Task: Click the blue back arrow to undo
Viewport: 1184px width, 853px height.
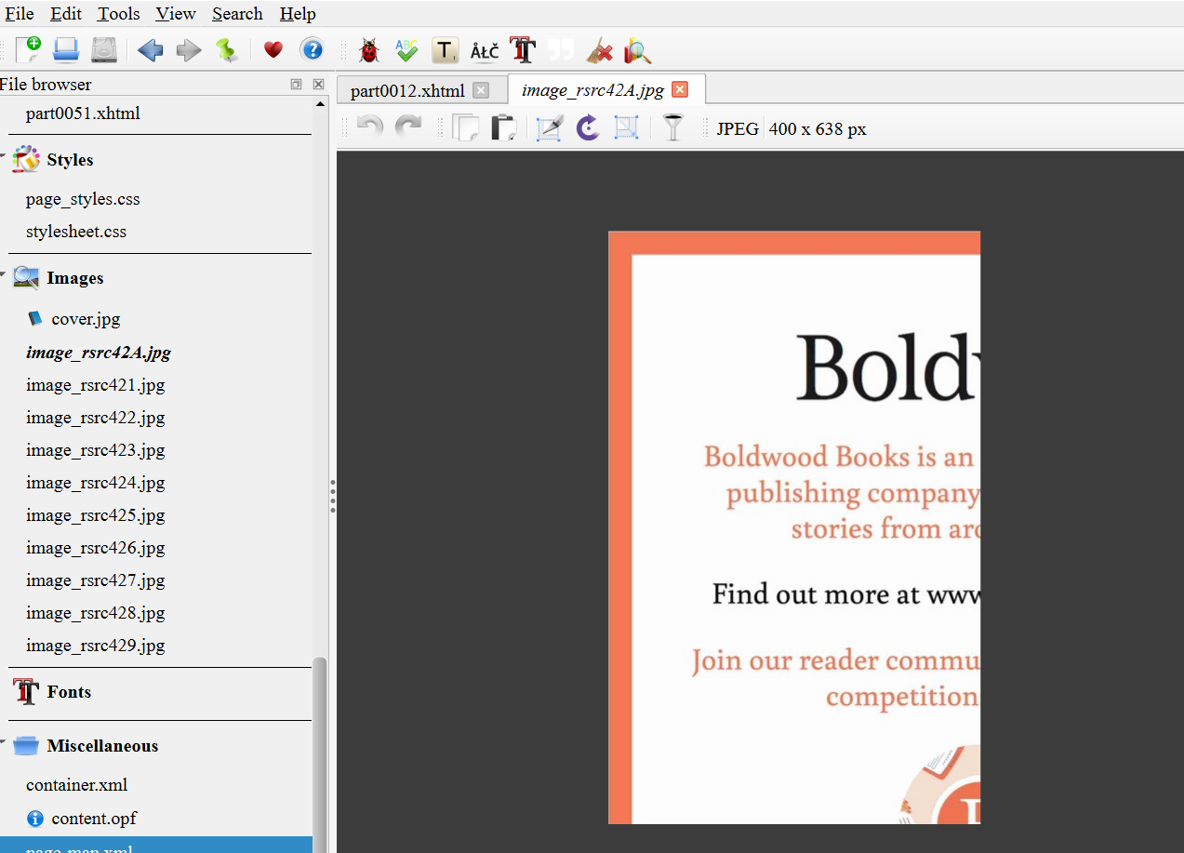Action: [x=150, y=50]
